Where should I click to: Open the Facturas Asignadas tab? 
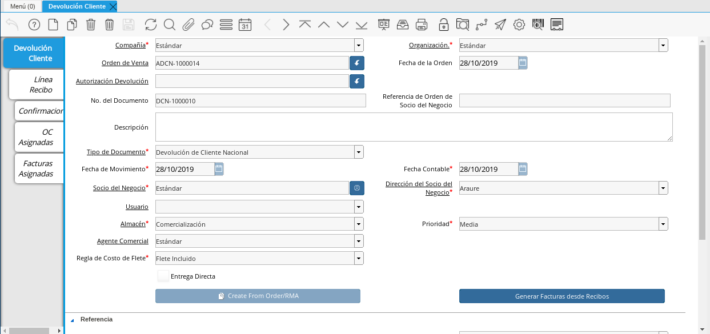pyautogui.click(x=37, y=168)
